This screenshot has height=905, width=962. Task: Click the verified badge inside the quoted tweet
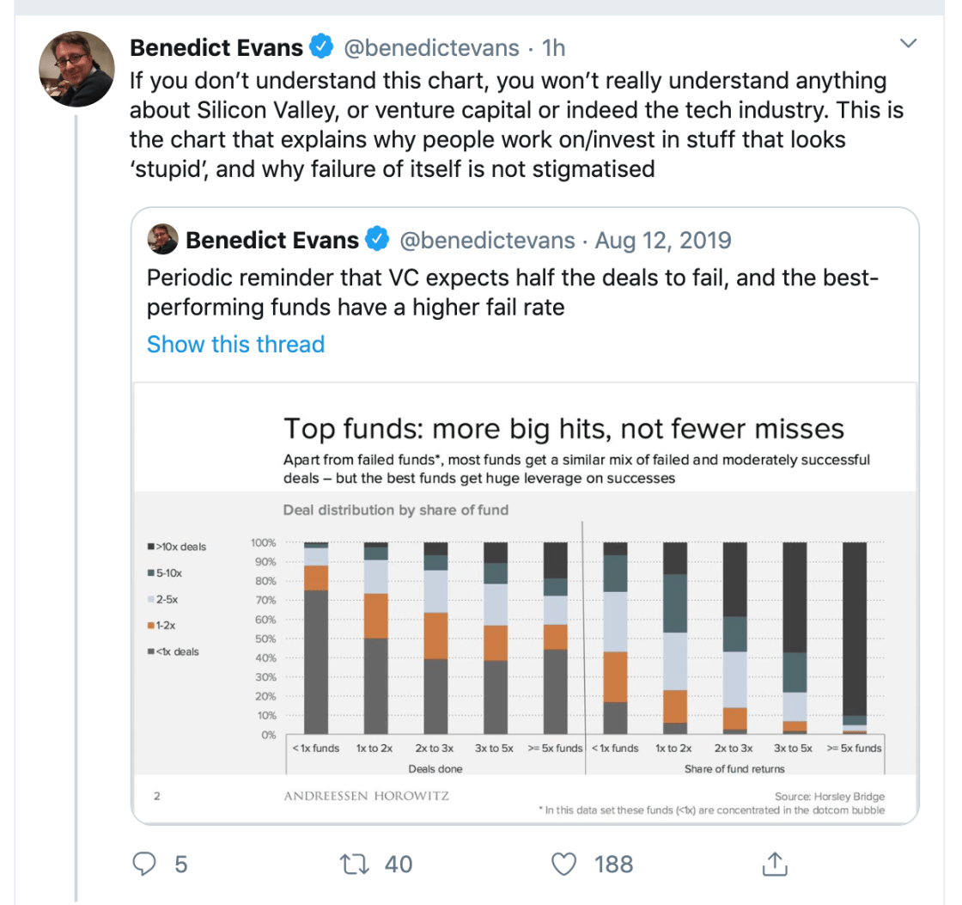point(378,240)
